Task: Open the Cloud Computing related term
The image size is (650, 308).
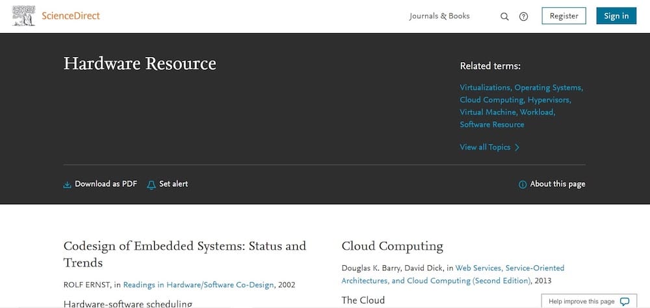Action: tap(493, 100)
